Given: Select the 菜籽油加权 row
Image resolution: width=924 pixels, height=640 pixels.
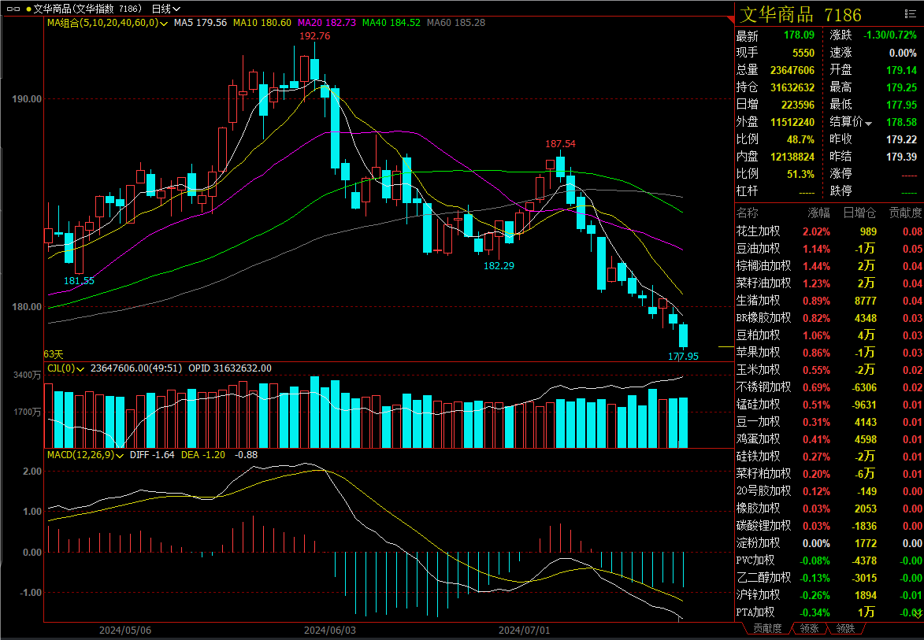Looking at the screenshot, I should click(829, 283).
